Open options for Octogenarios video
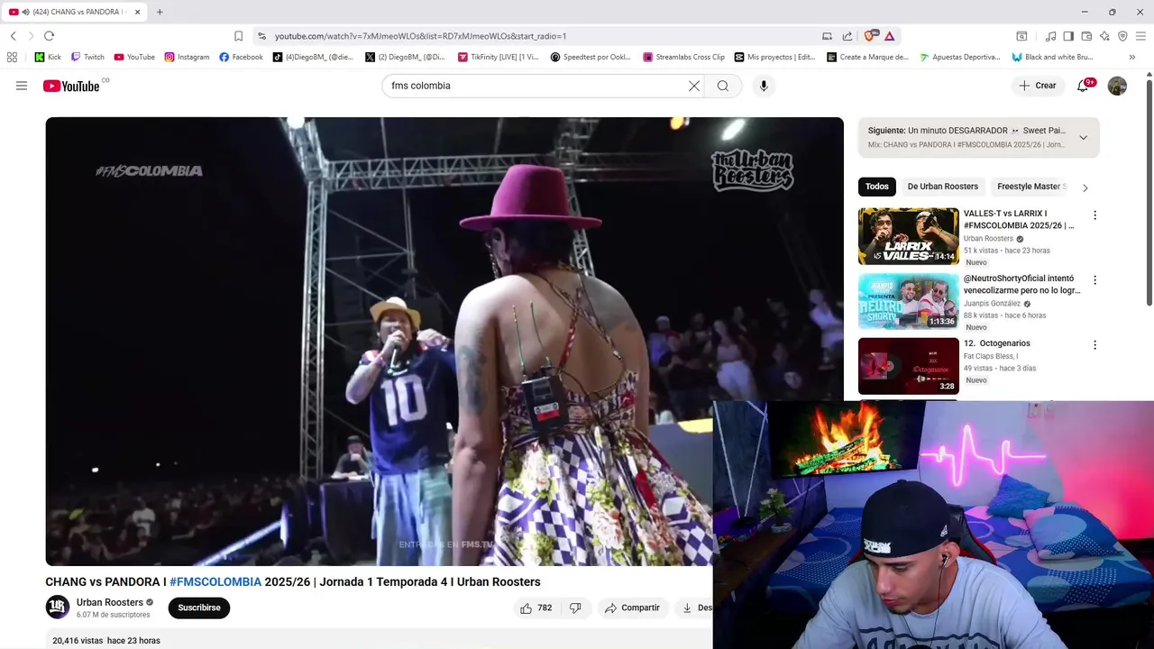 tap(1094, 345)
